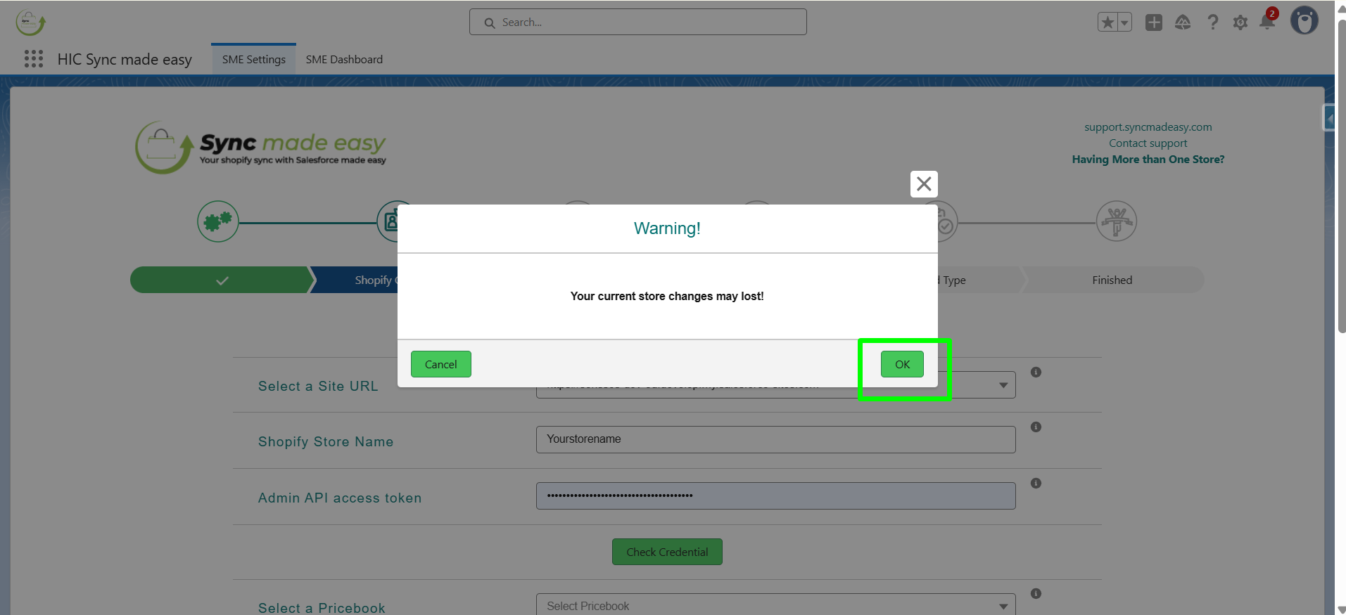Click the green gears step icon
The image size is (1346, 615).
[218, 221]
